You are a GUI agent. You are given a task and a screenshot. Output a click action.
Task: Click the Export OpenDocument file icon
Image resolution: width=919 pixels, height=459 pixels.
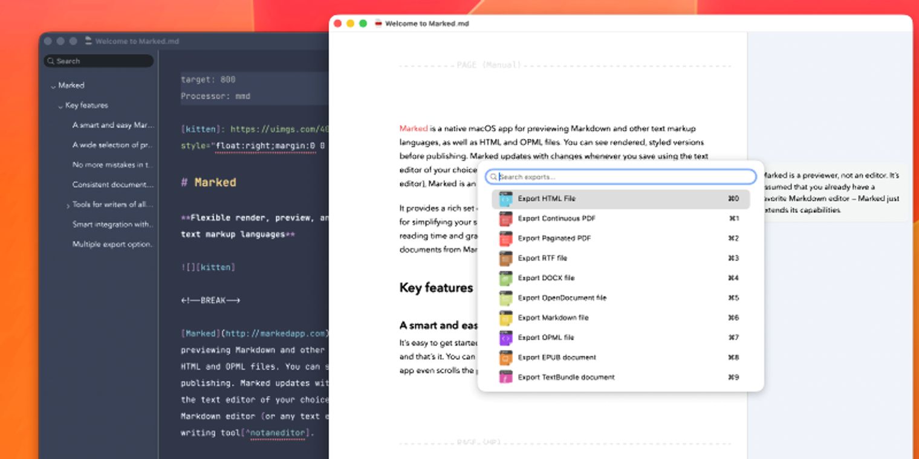[x=505, y=298]
